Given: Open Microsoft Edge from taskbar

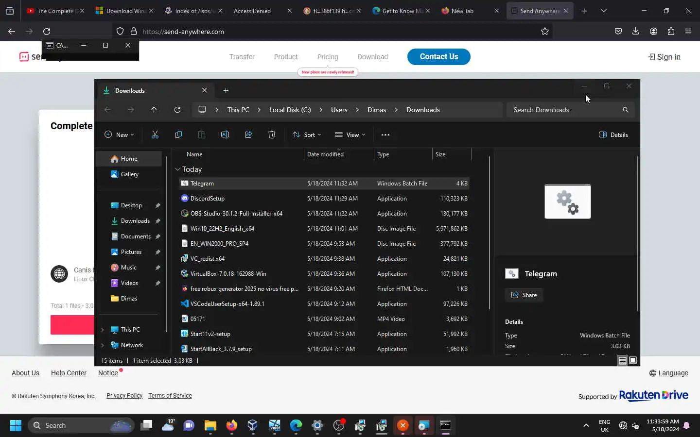Looking at the screenshot, I should click(296, 425).
